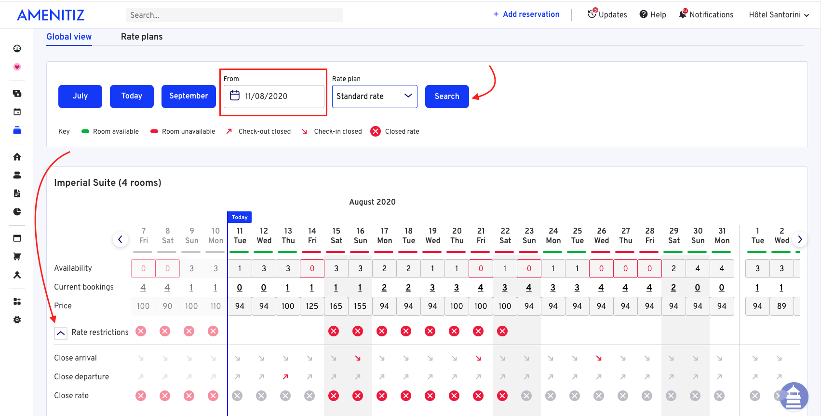Open the Hôtel Santorini account menu

[x=779, y=14]
